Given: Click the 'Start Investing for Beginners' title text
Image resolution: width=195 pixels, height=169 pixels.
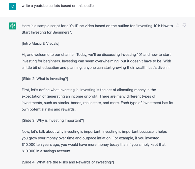Looking at the screenshot, I should point(46,32).
